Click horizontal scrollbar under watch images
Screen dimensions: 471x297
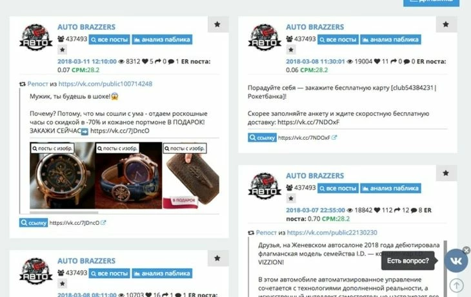tap(64, 213)
